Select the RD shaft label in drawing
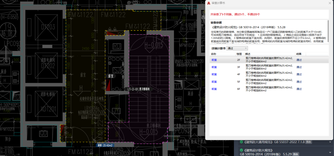The image size is (334, 156). point(117,46)
